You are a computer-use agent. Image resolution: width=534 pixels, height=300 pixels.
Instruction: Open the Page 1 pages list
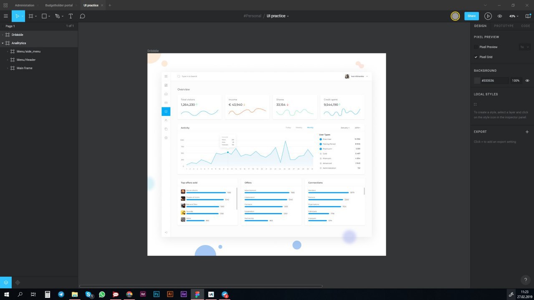[10, 26]
